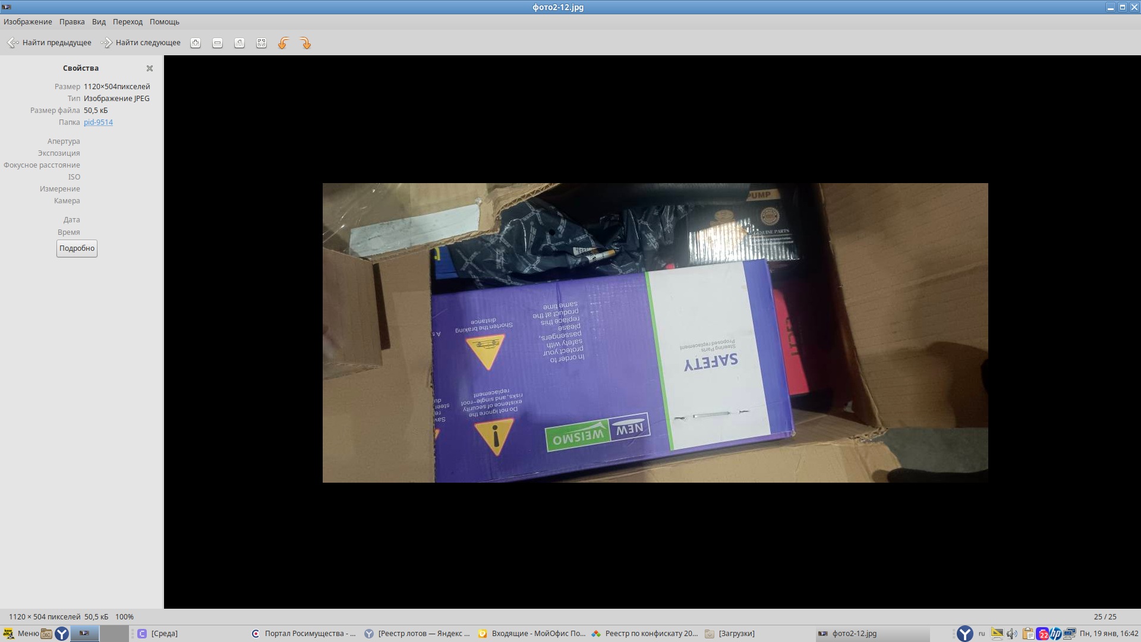1141x642 pixels.
Task: Open the Помощь menu
Action: 165,22
